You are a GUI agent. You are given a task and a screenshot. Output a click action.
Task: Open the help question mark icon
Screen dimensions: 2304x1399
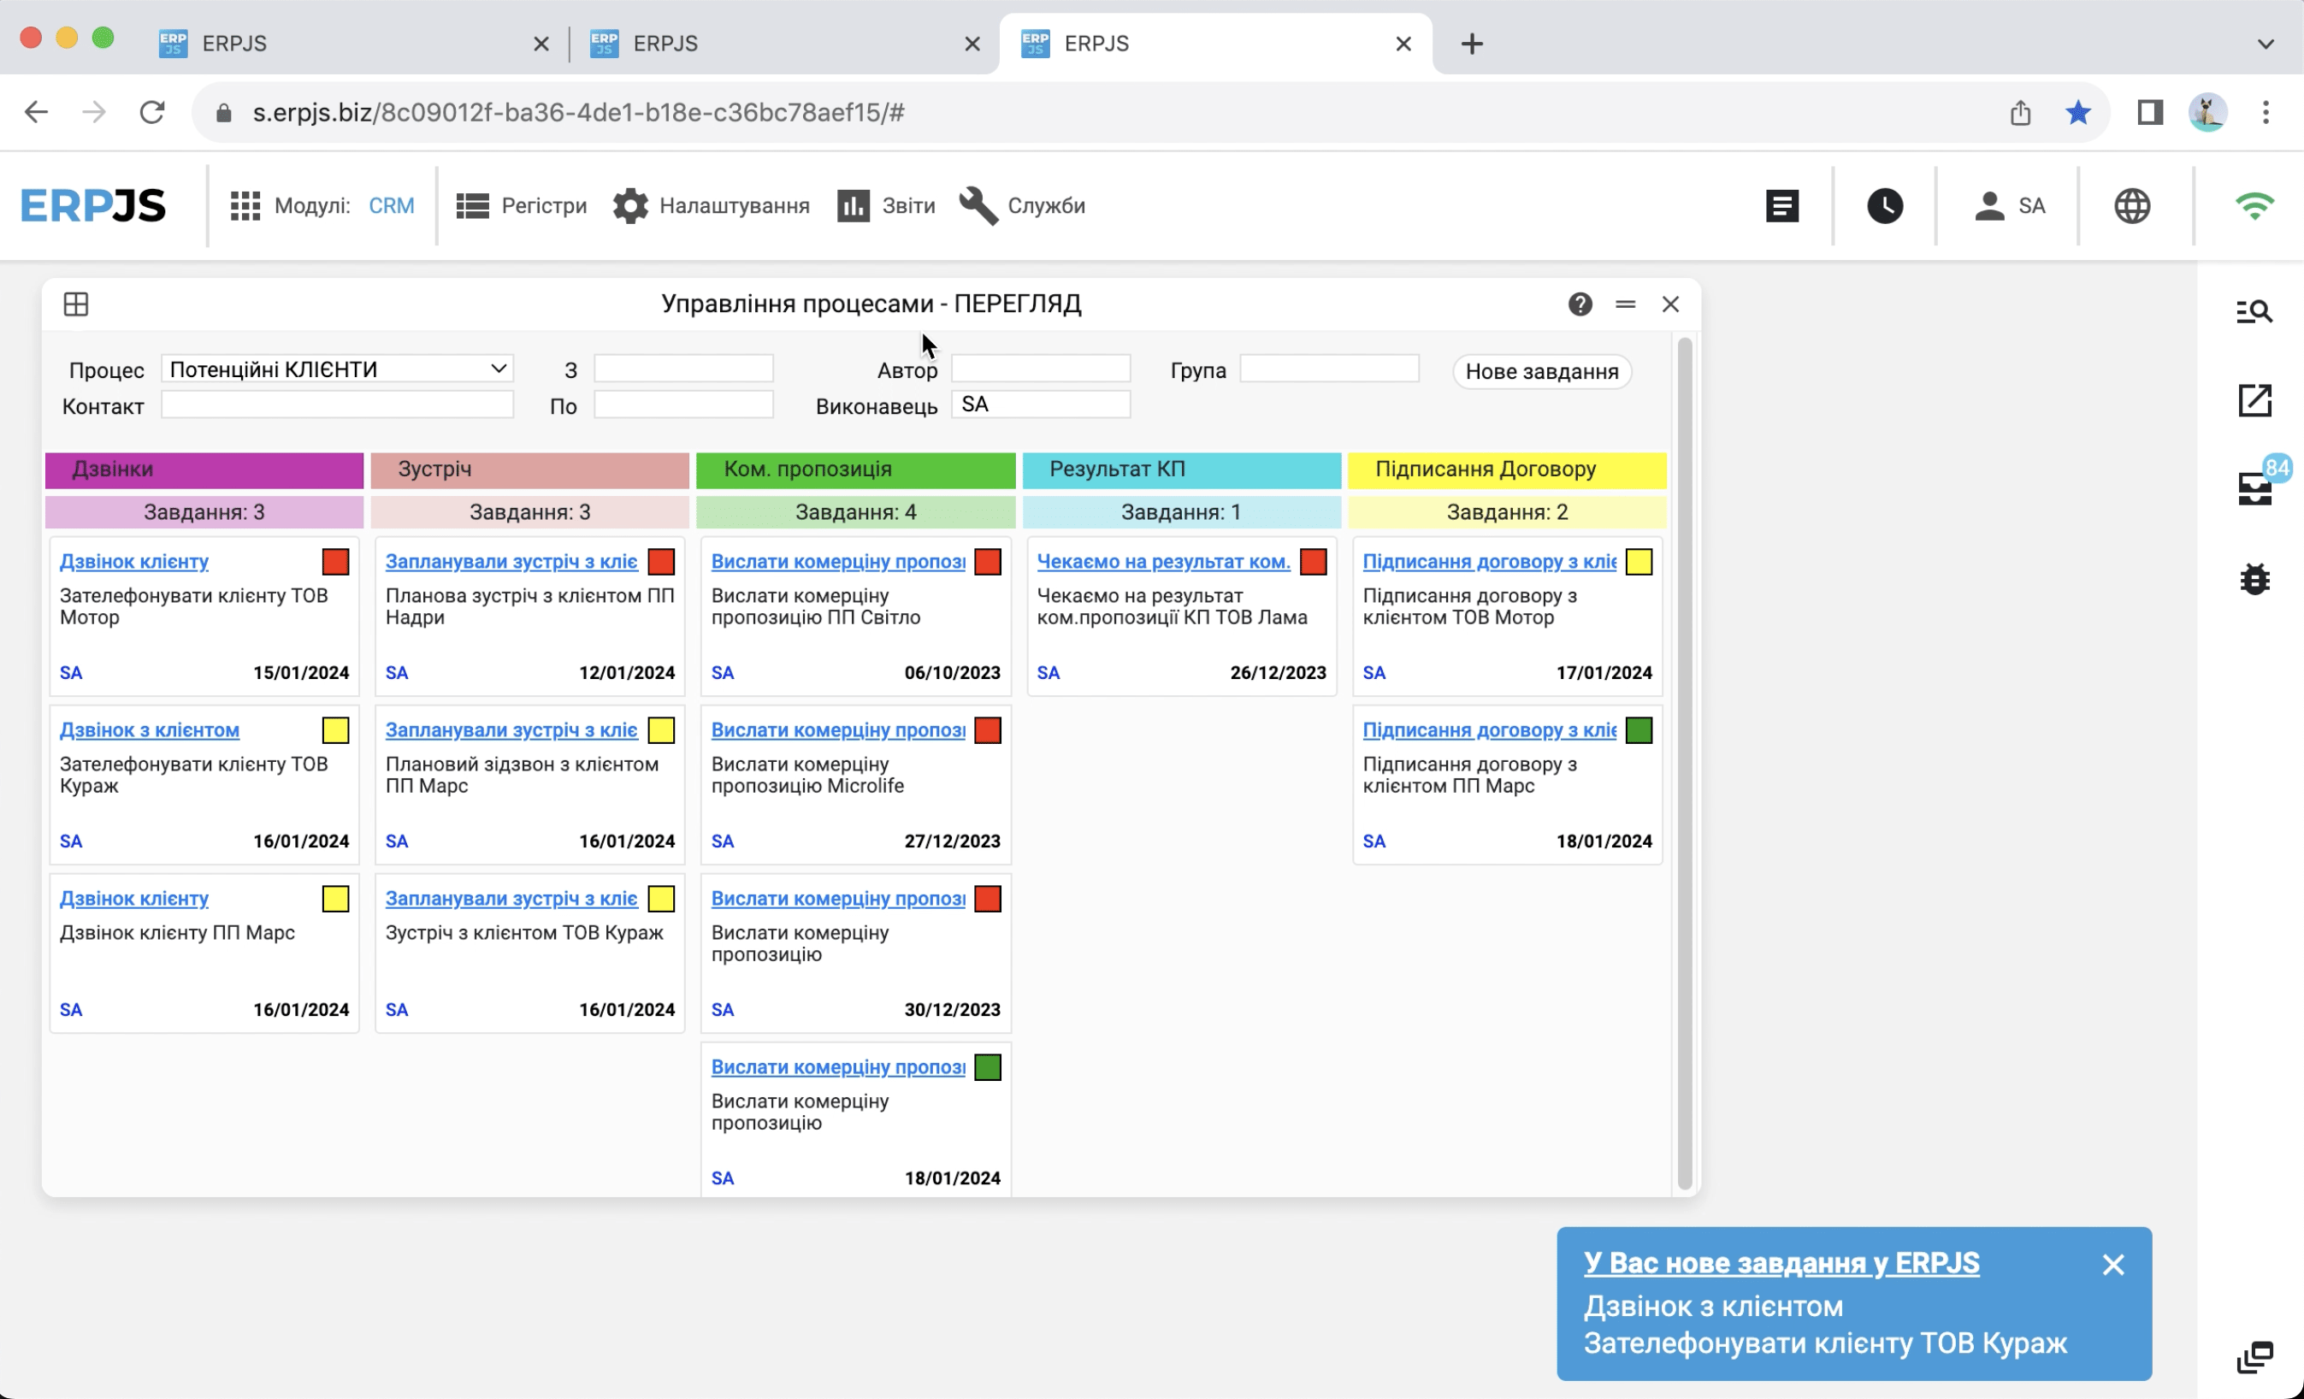click(x=1580, y=304)
